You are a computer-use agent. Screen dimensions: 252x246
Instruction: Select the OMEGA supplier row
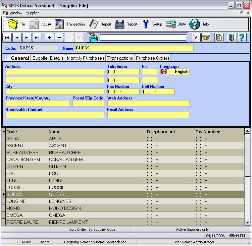point(123,215)
